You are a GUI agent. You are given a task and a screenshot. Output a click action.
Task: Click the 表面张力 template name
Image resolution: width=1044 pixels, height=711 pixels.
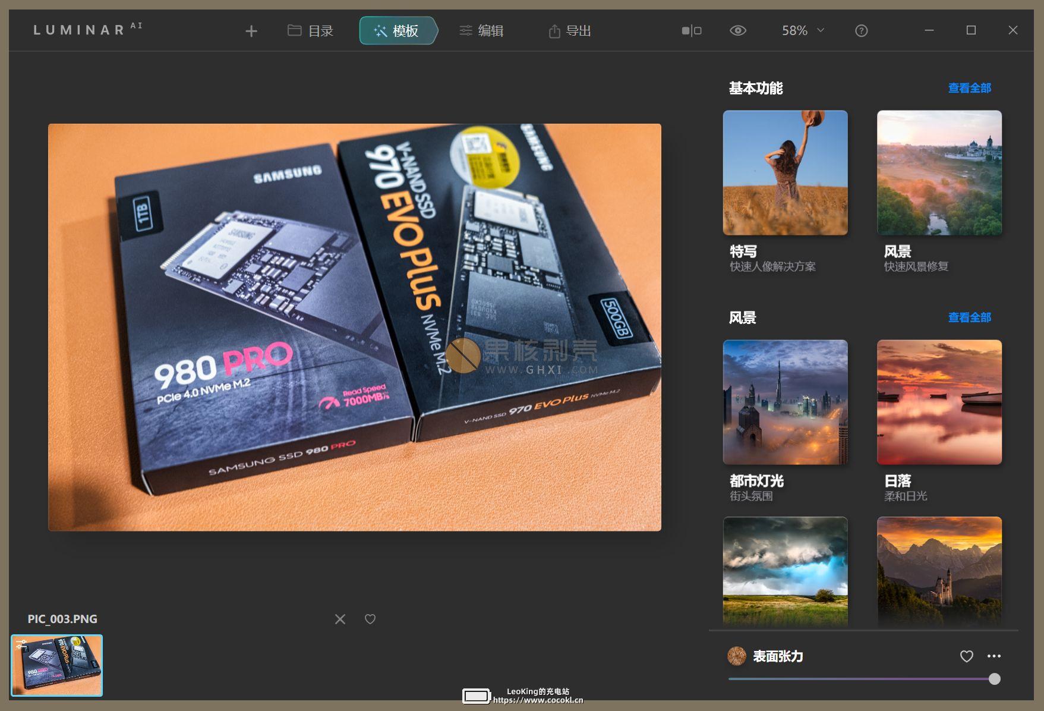[x=778, y=656]
